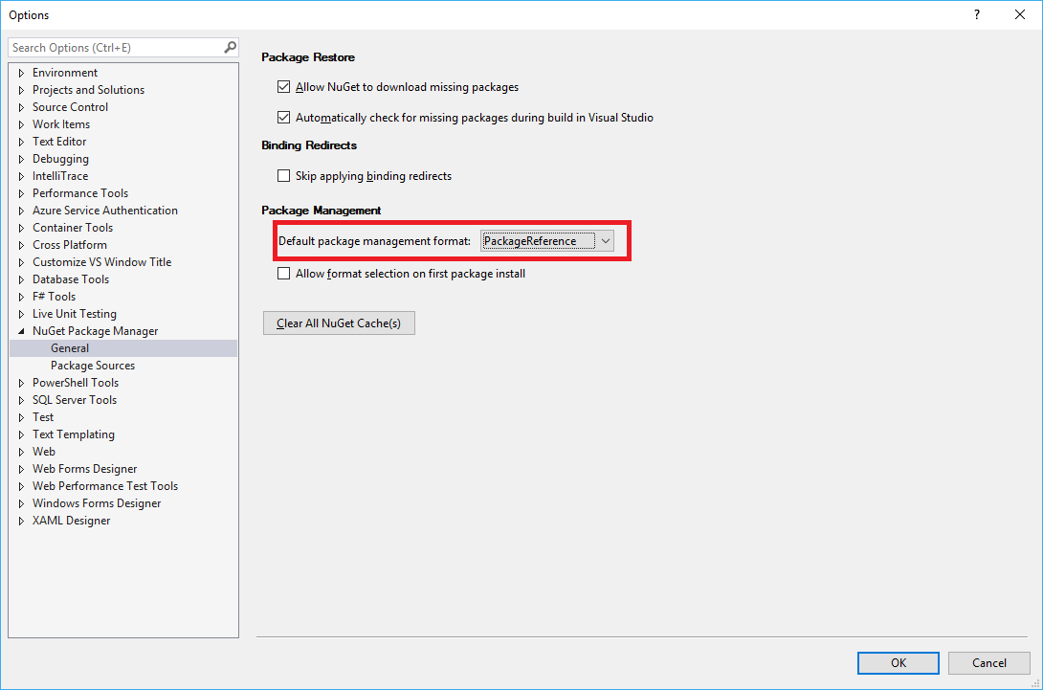Image resolution: width=1043 pixels, height=690 pixels.
Task: Expand the XAML Designer node arrow
Action: pyautogui.click(x=22, y=521)
